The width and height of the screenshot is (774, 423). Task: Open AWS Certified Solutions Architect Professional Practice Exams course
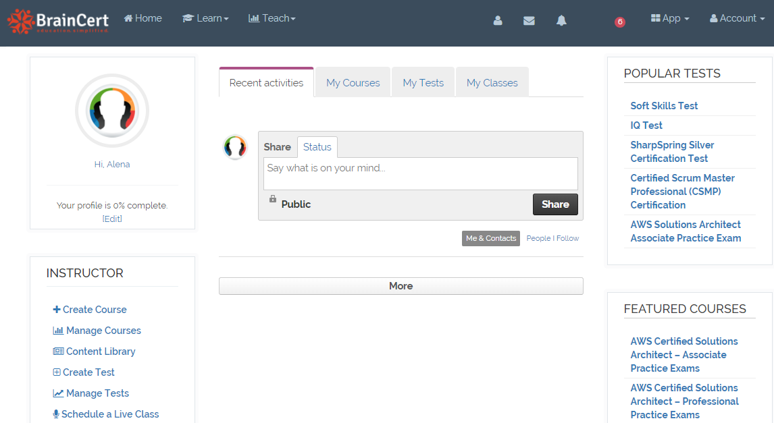coord(684,401)
